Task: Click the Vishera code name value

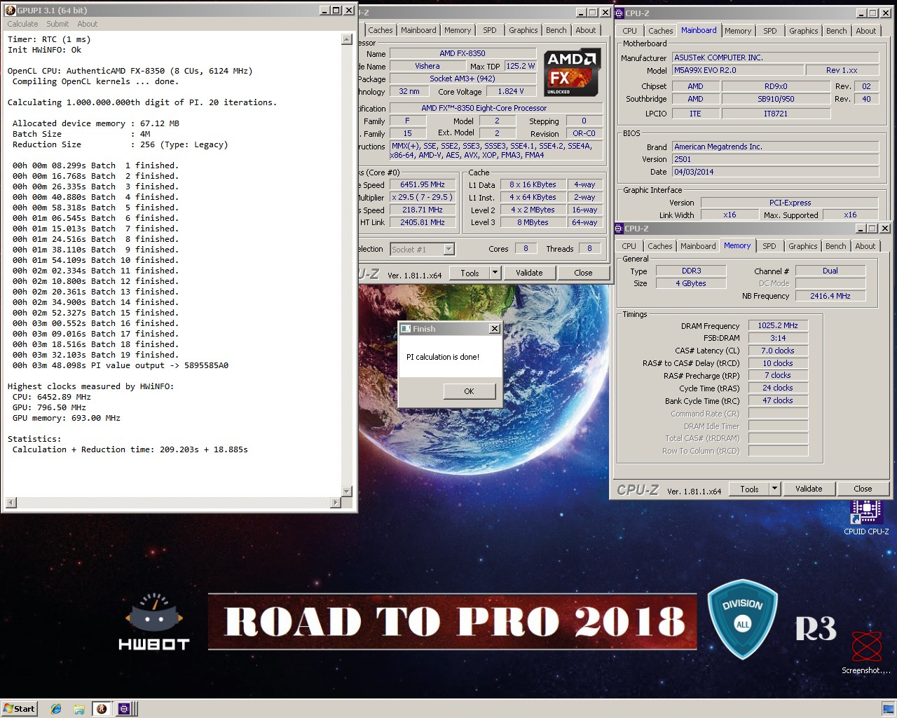Action: coord(427,66)
